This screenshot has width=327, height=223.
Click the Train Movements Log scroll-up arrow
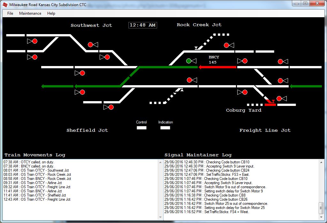[160, 162]
